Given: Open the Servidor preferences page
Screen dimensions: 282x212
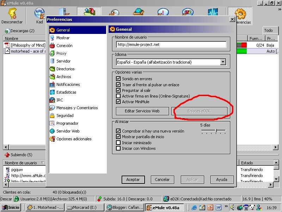Looking at the screenshot, I should [63, 61].
